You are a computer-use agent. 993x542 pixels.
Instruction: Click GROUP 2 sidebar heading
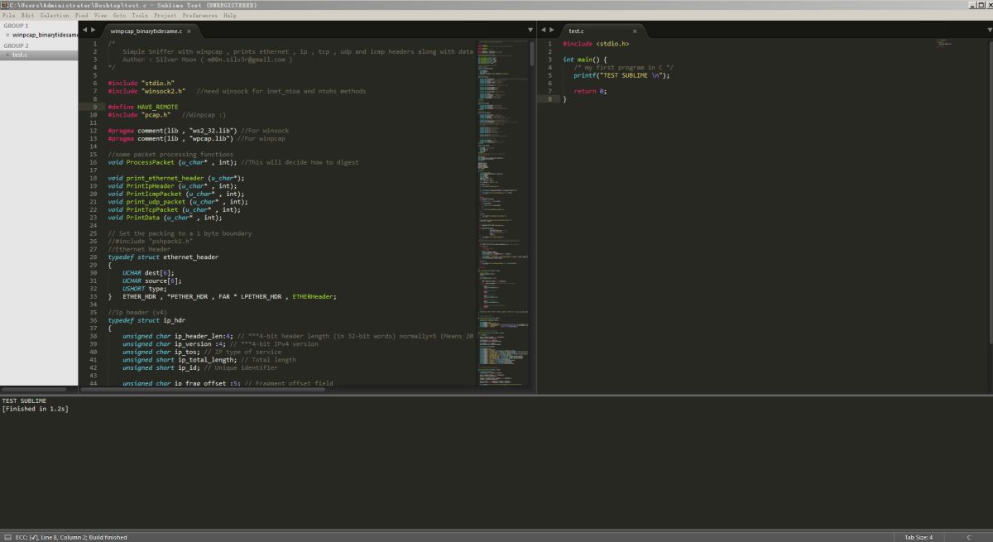click(x=16, y=46)
